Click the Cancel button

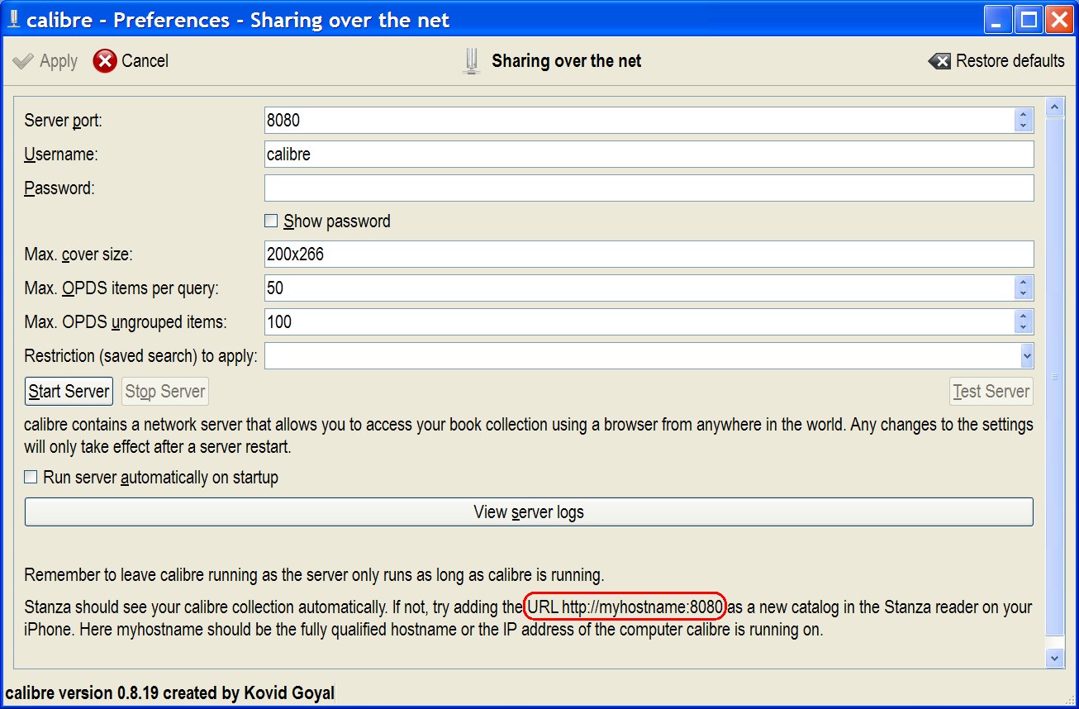131,61
